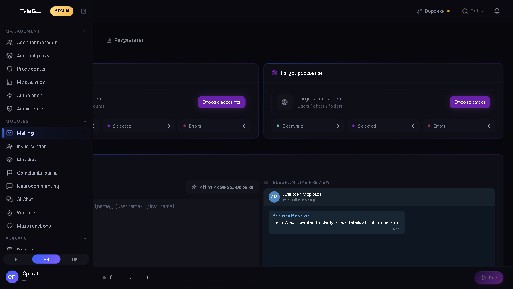This screenshot has height=289, width=513.
Task: Open the Warmup module
Action: (46, 213)
